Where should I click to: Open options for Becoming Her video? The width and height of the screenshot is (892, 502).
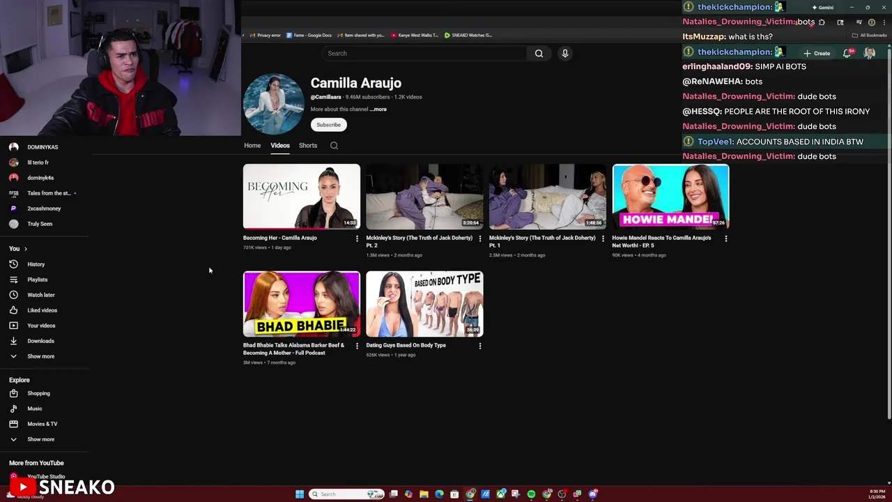click(357, 238)
